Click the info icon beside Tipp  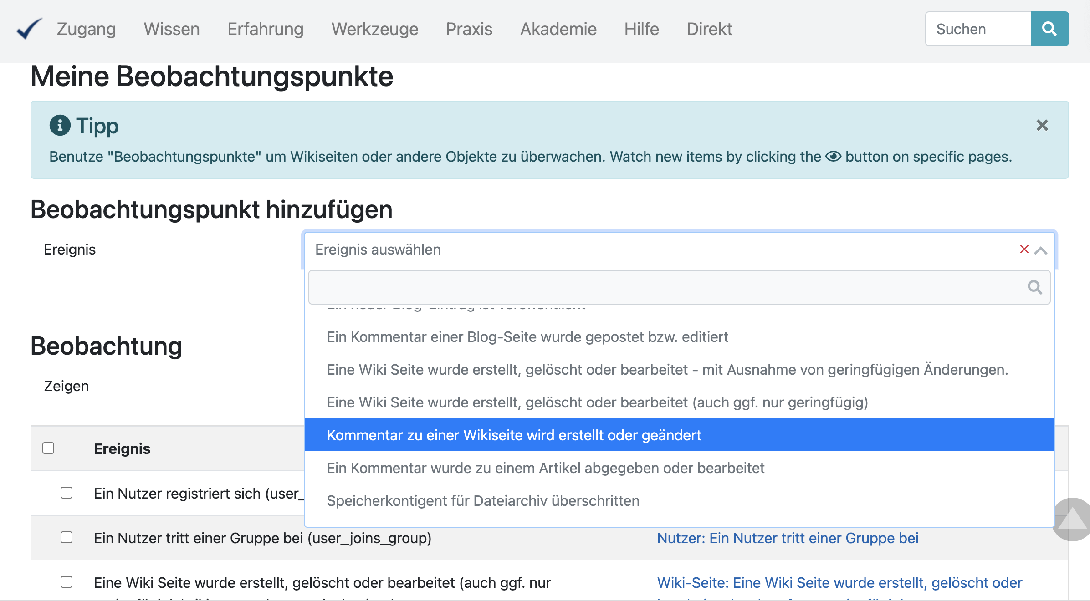60,125
